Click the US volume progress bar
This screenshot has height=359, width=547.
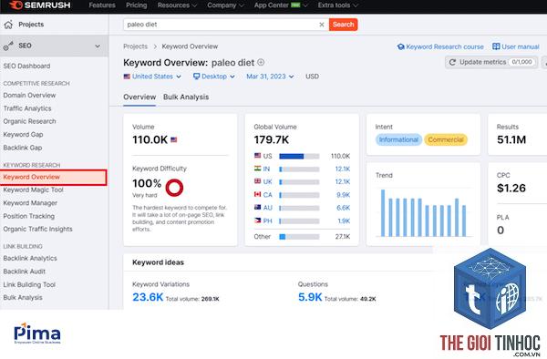(299, 156)
